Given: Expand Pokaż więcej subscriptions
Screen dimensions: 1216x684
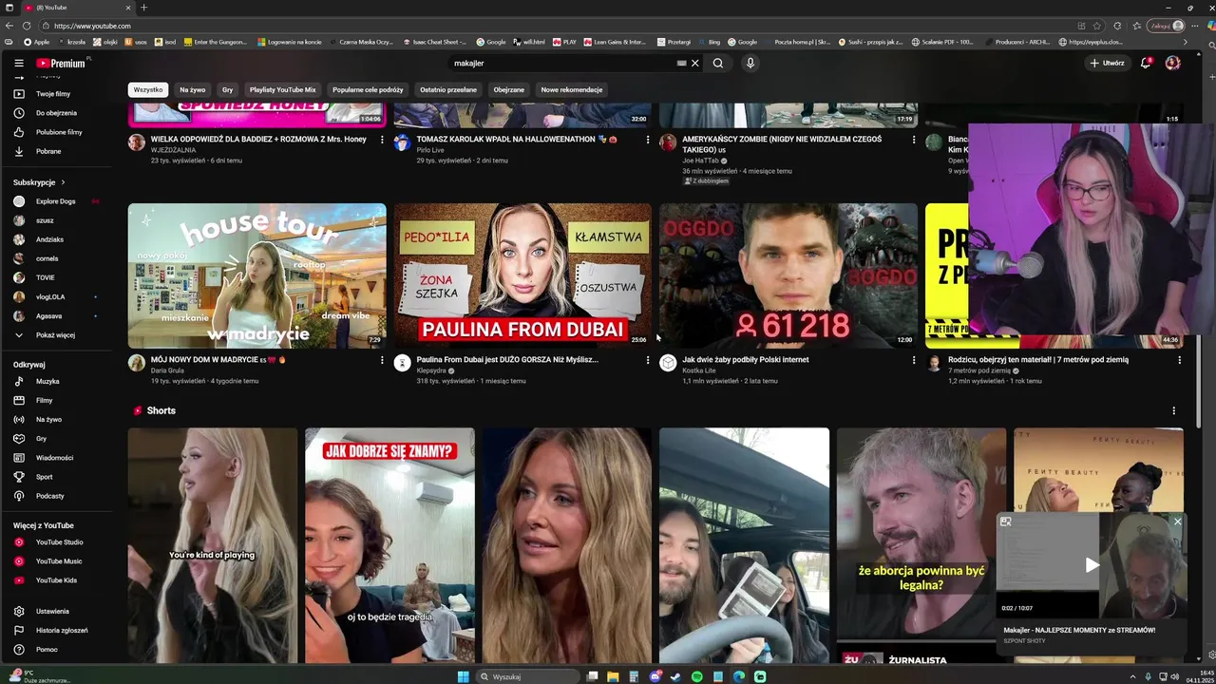Looking at the screenshot, I should pyautogui.click(x=57, y=334).
